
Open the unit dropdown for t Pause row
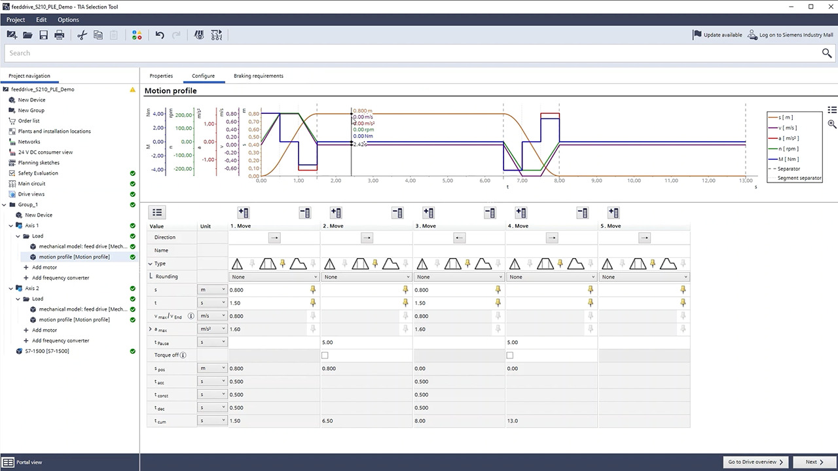point(212,342)
